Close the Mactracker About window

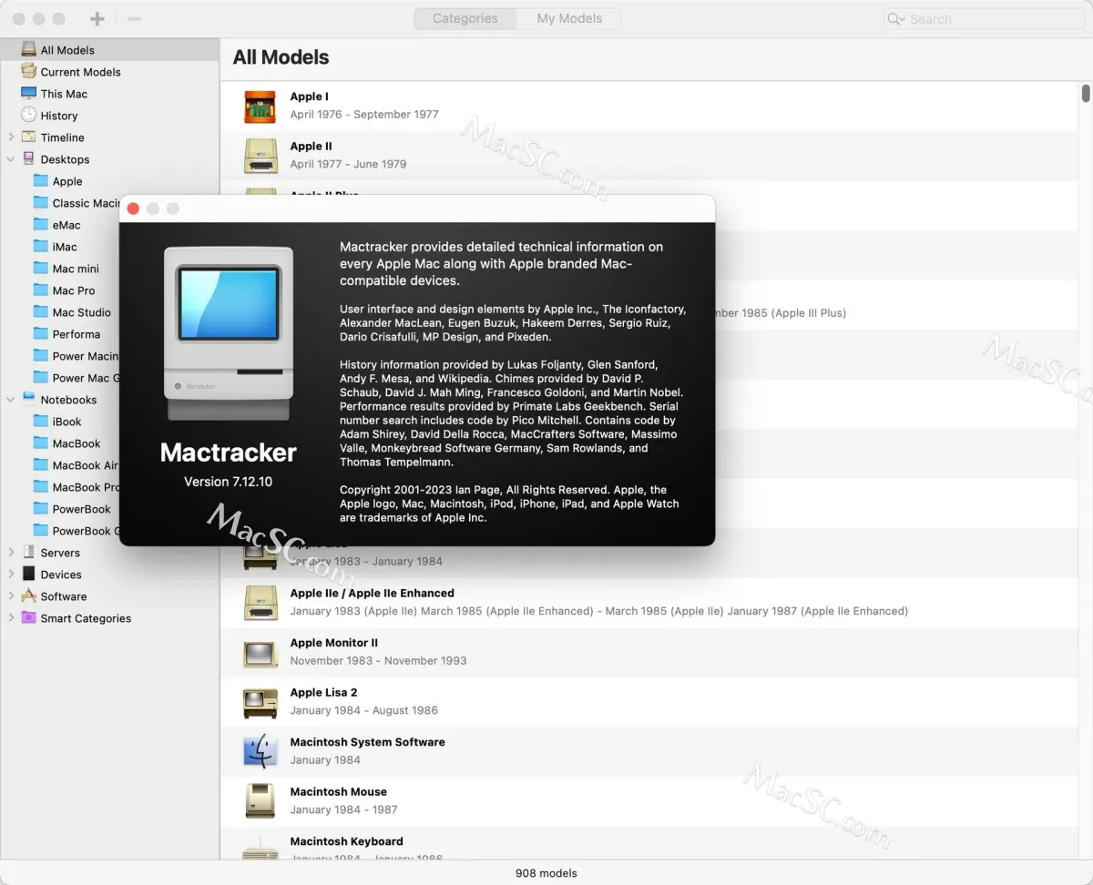pos(133,209)
